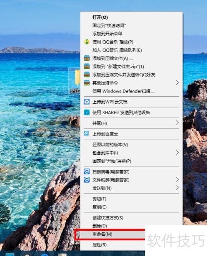Choose 上传到WPS云文档

point(131,102)
